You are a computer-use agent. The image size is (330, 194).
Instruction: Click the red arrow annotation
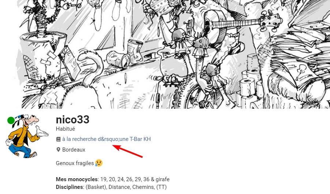pyautogui.click(x=128, y=151)
